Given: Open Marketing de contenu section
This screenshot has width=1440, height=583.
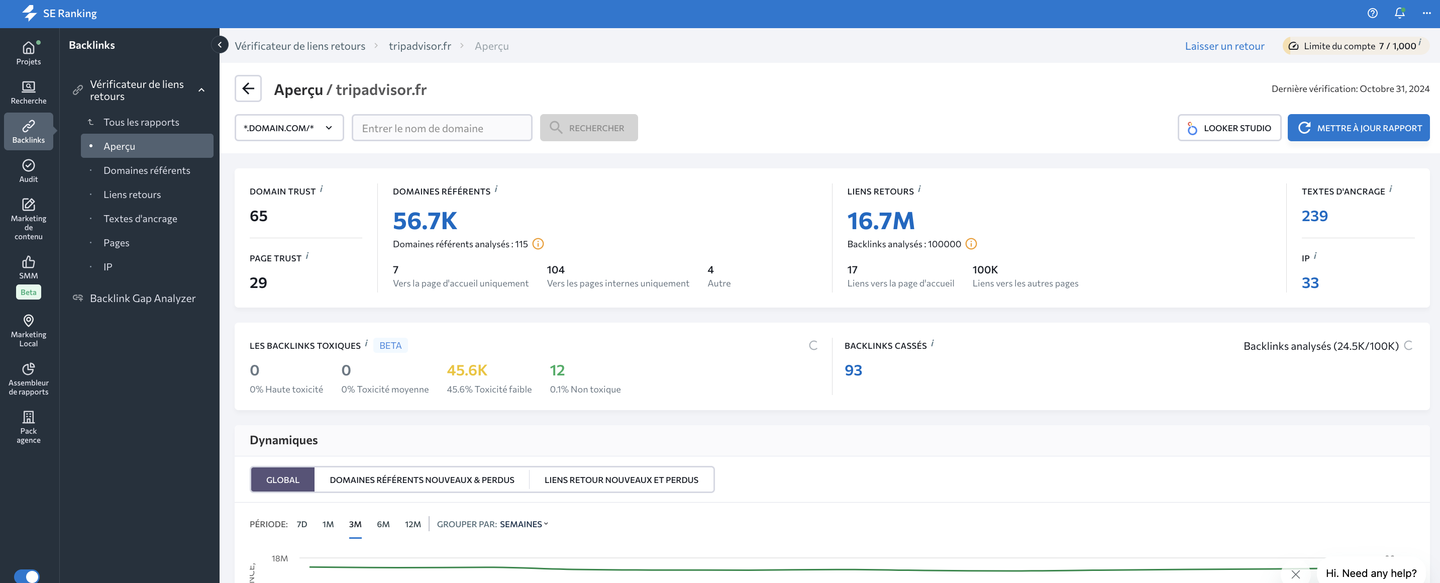Looking at the screenshot, I should (x=29, y=219).
